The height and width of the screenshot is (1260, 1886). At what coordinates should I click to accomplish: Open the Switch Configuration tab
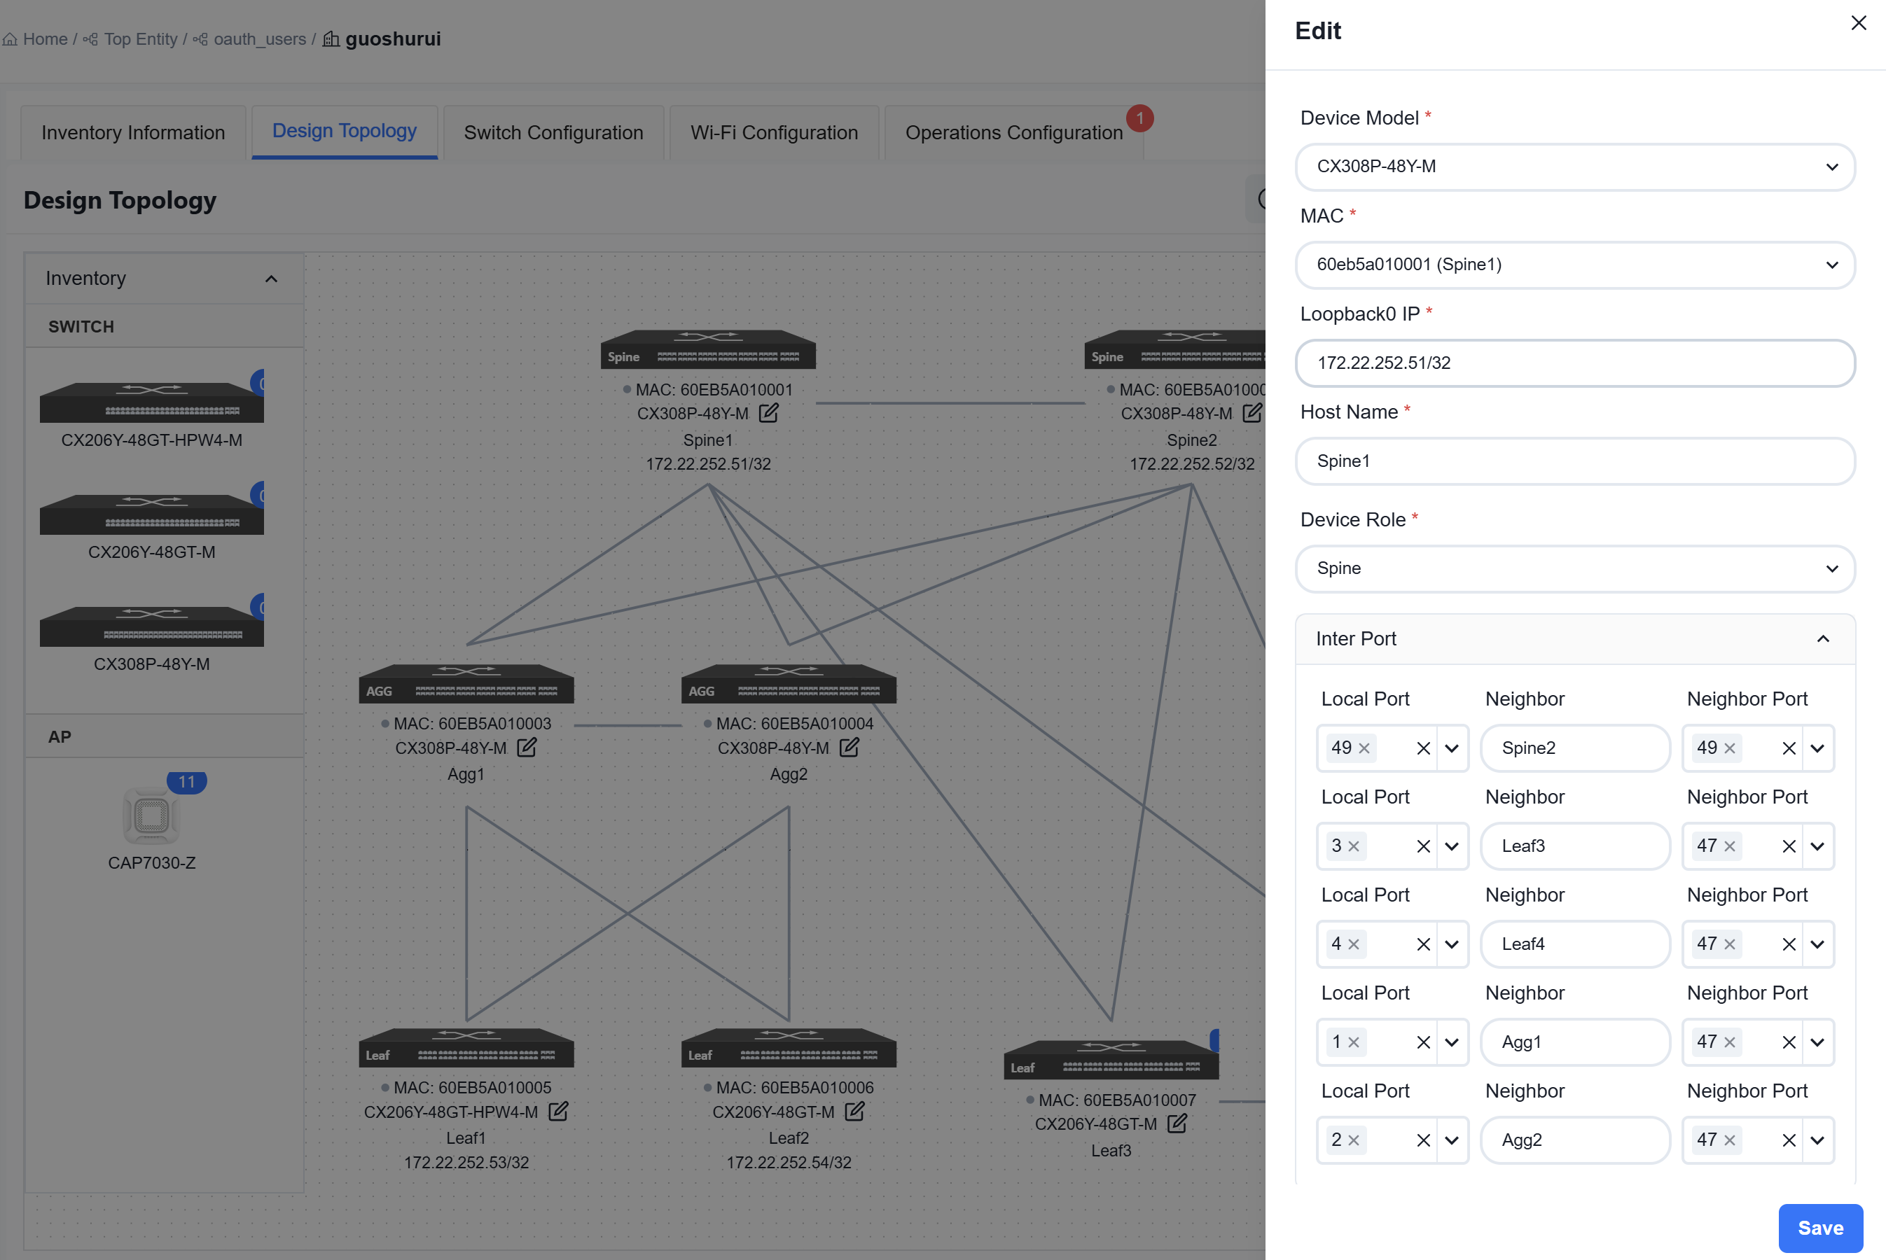pyautogui.click(x=553, y=132)
